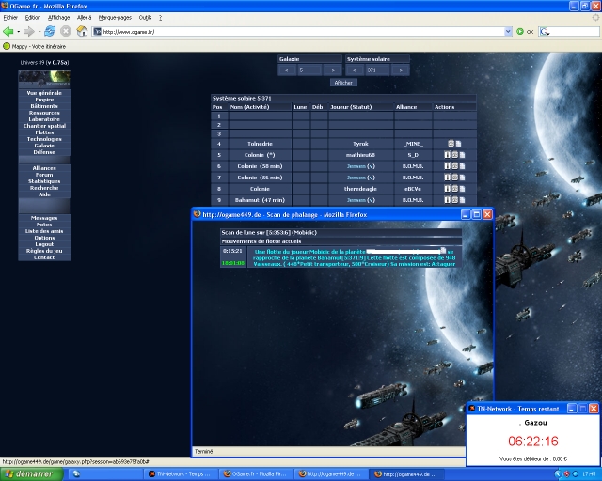Open Messages in the sidebar
This screenshot has width=602, height=481.
(x=44, y=218)
